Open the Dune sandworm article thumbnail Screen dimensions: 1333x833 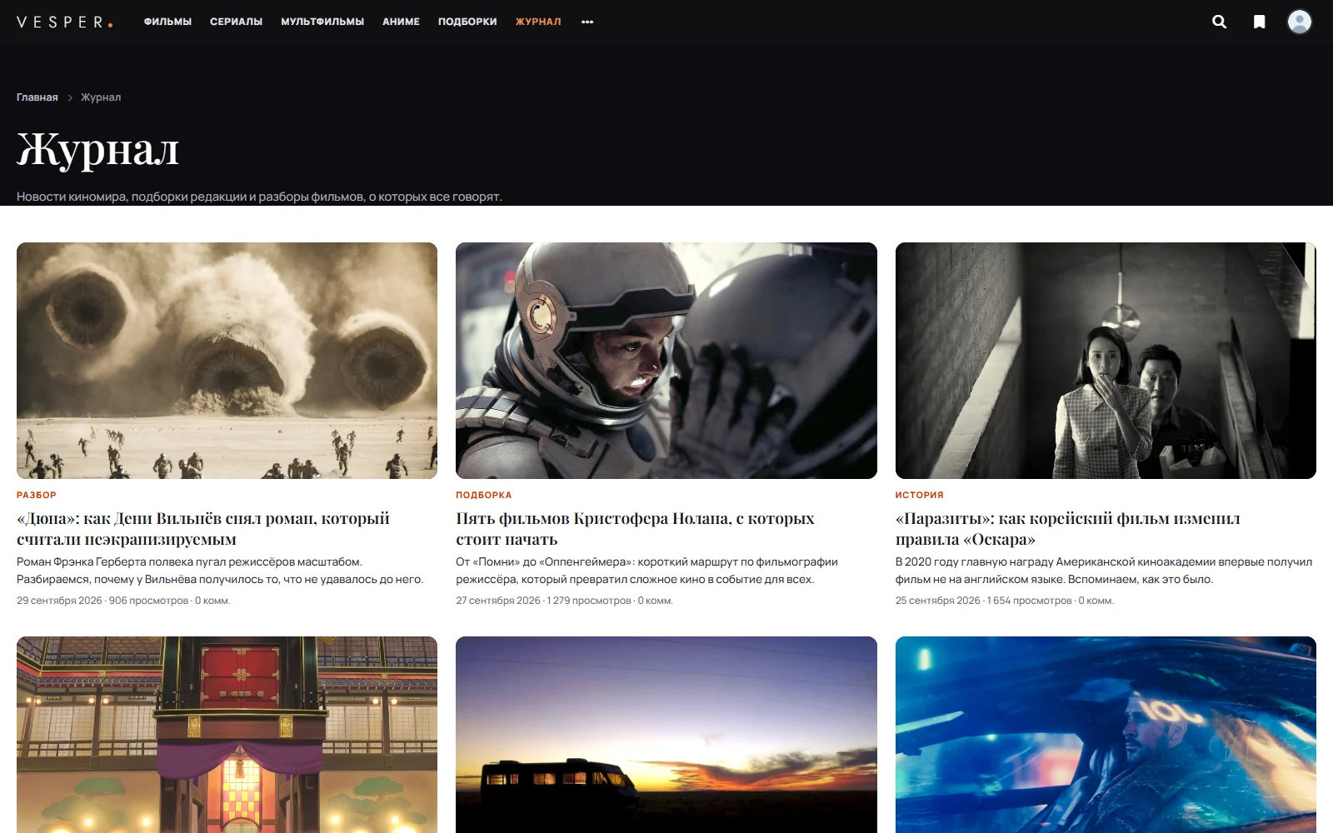click(x=227, y=361)
